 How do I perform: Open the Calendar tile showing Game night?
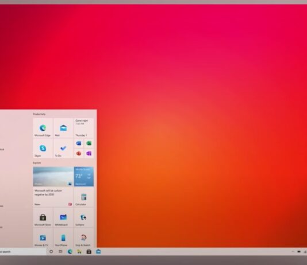pos(84,128)
